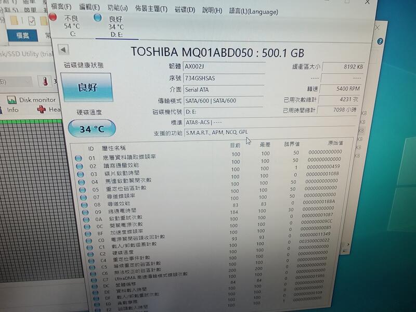Open the 佈景主題(T) menu

[151, 9]
